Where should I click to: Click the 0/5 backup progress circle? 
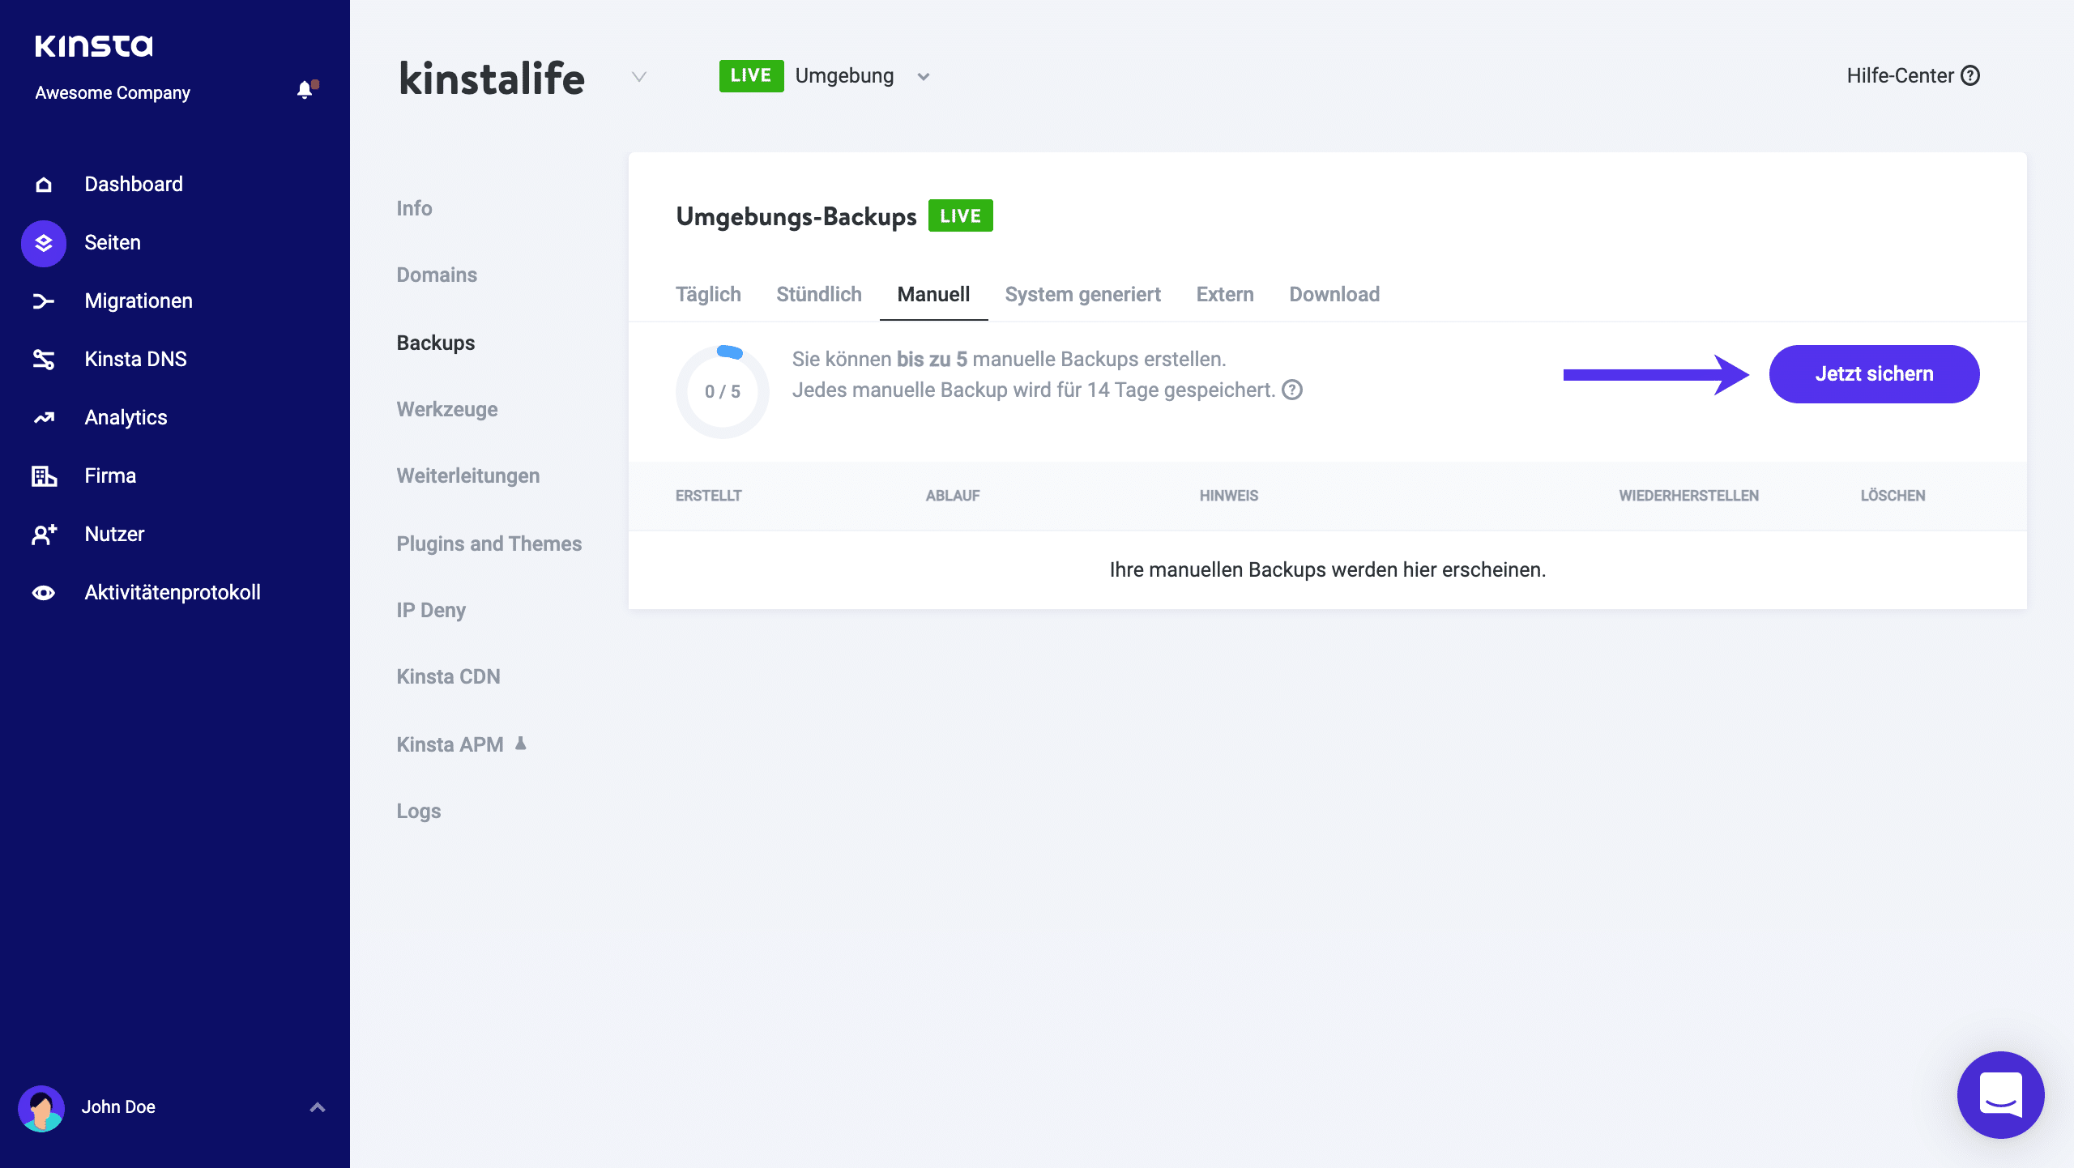(723, 391)
